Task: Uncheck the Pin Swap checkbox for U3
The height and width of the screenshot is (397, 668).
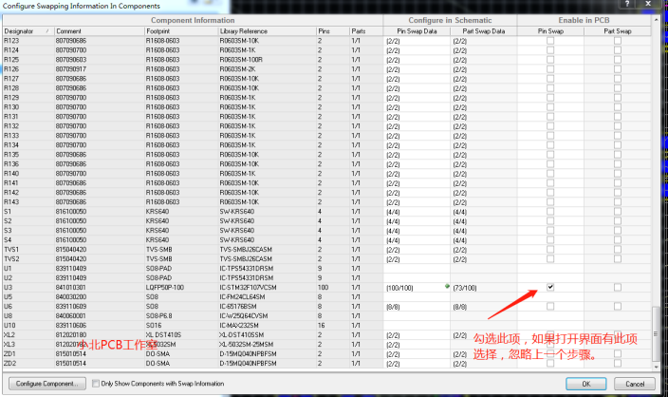Action: pyautogui.click(x=550, y=287)
